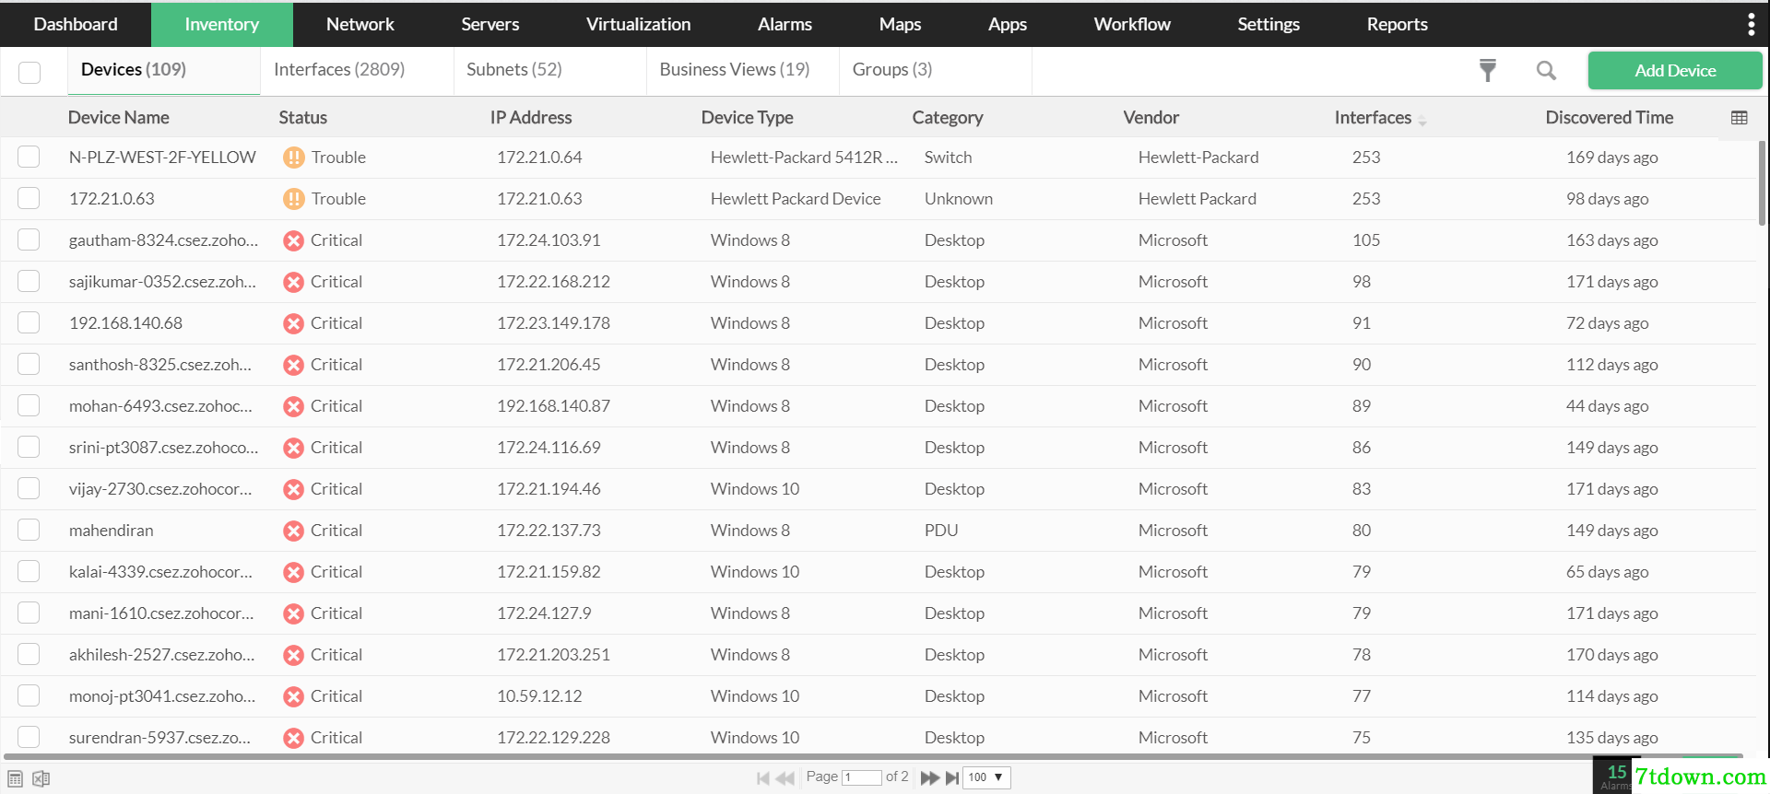Open the rows-per-page 100 dropdown

coord(986,777)
